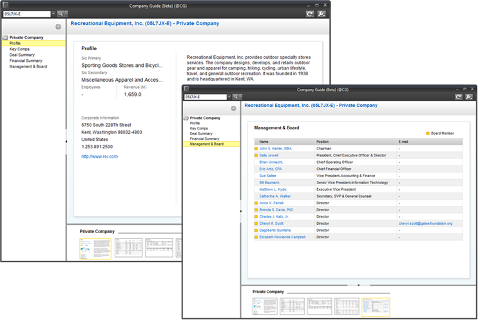This screenshot has height=322, width=480.
Task: Collapse sidebar arrow in front window
Action: coord(240,211)
